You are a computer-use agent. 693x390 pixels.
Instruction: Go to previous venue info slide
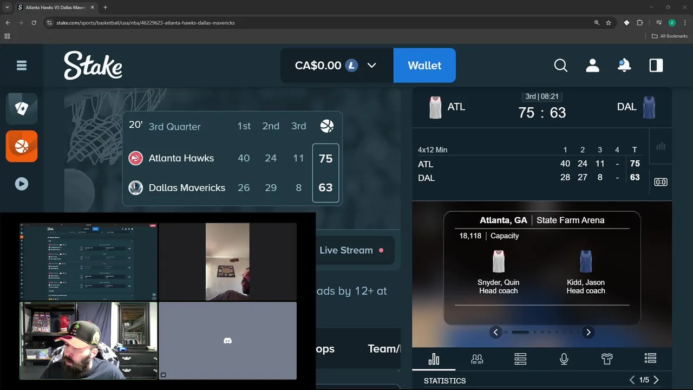496,333
